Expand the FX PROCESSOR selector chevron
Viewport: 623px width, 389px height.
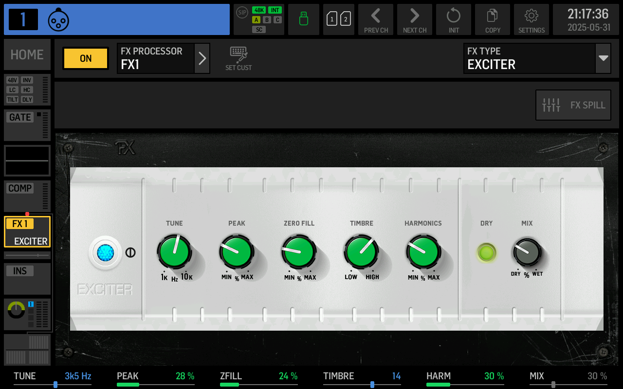pos(202,58)
